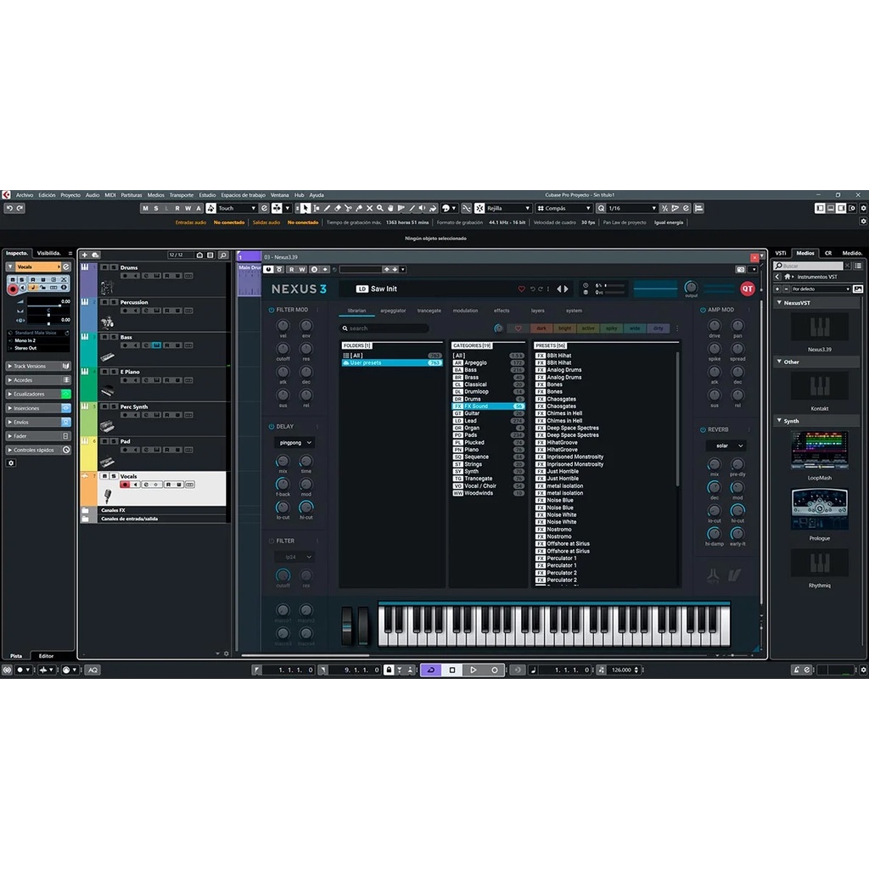Screen dimensions: 869x869
Task: Select the Draw pencil tool
Action: (327, 209)
